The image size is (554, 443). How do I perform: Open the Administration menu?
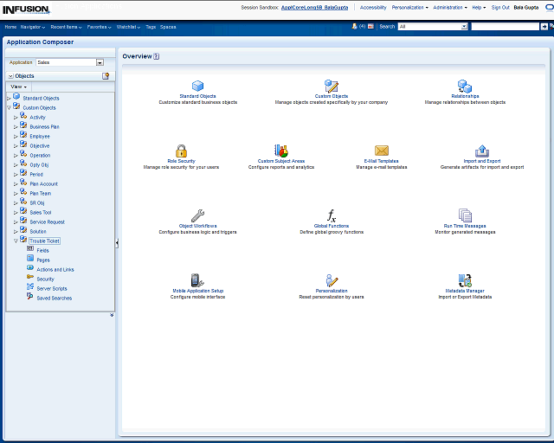pos(449,7)
